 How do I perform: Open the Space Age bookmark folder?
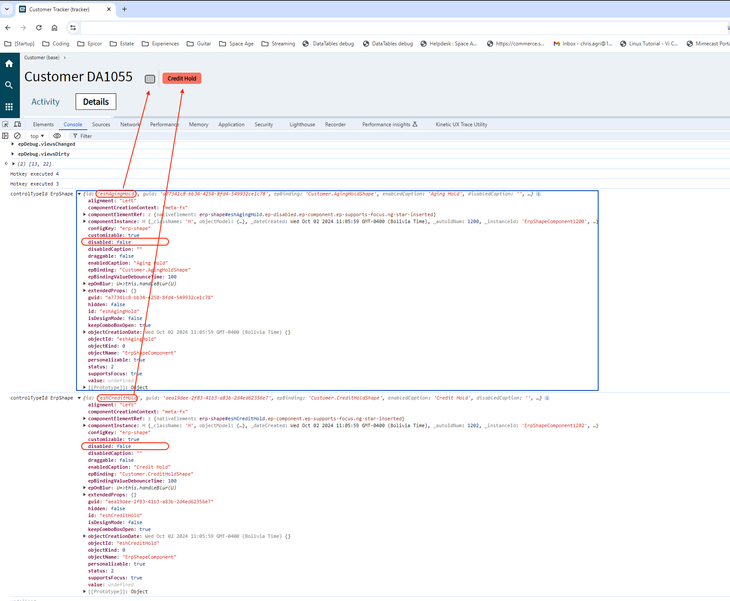(236, 44)
